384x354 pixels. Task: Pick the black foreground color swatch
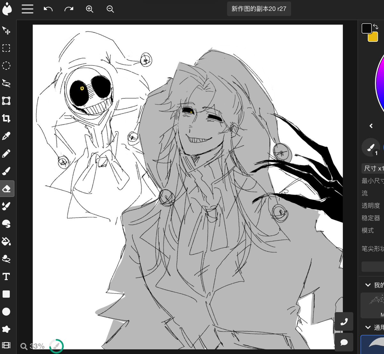pyautogui.click(x=367, y=29)
